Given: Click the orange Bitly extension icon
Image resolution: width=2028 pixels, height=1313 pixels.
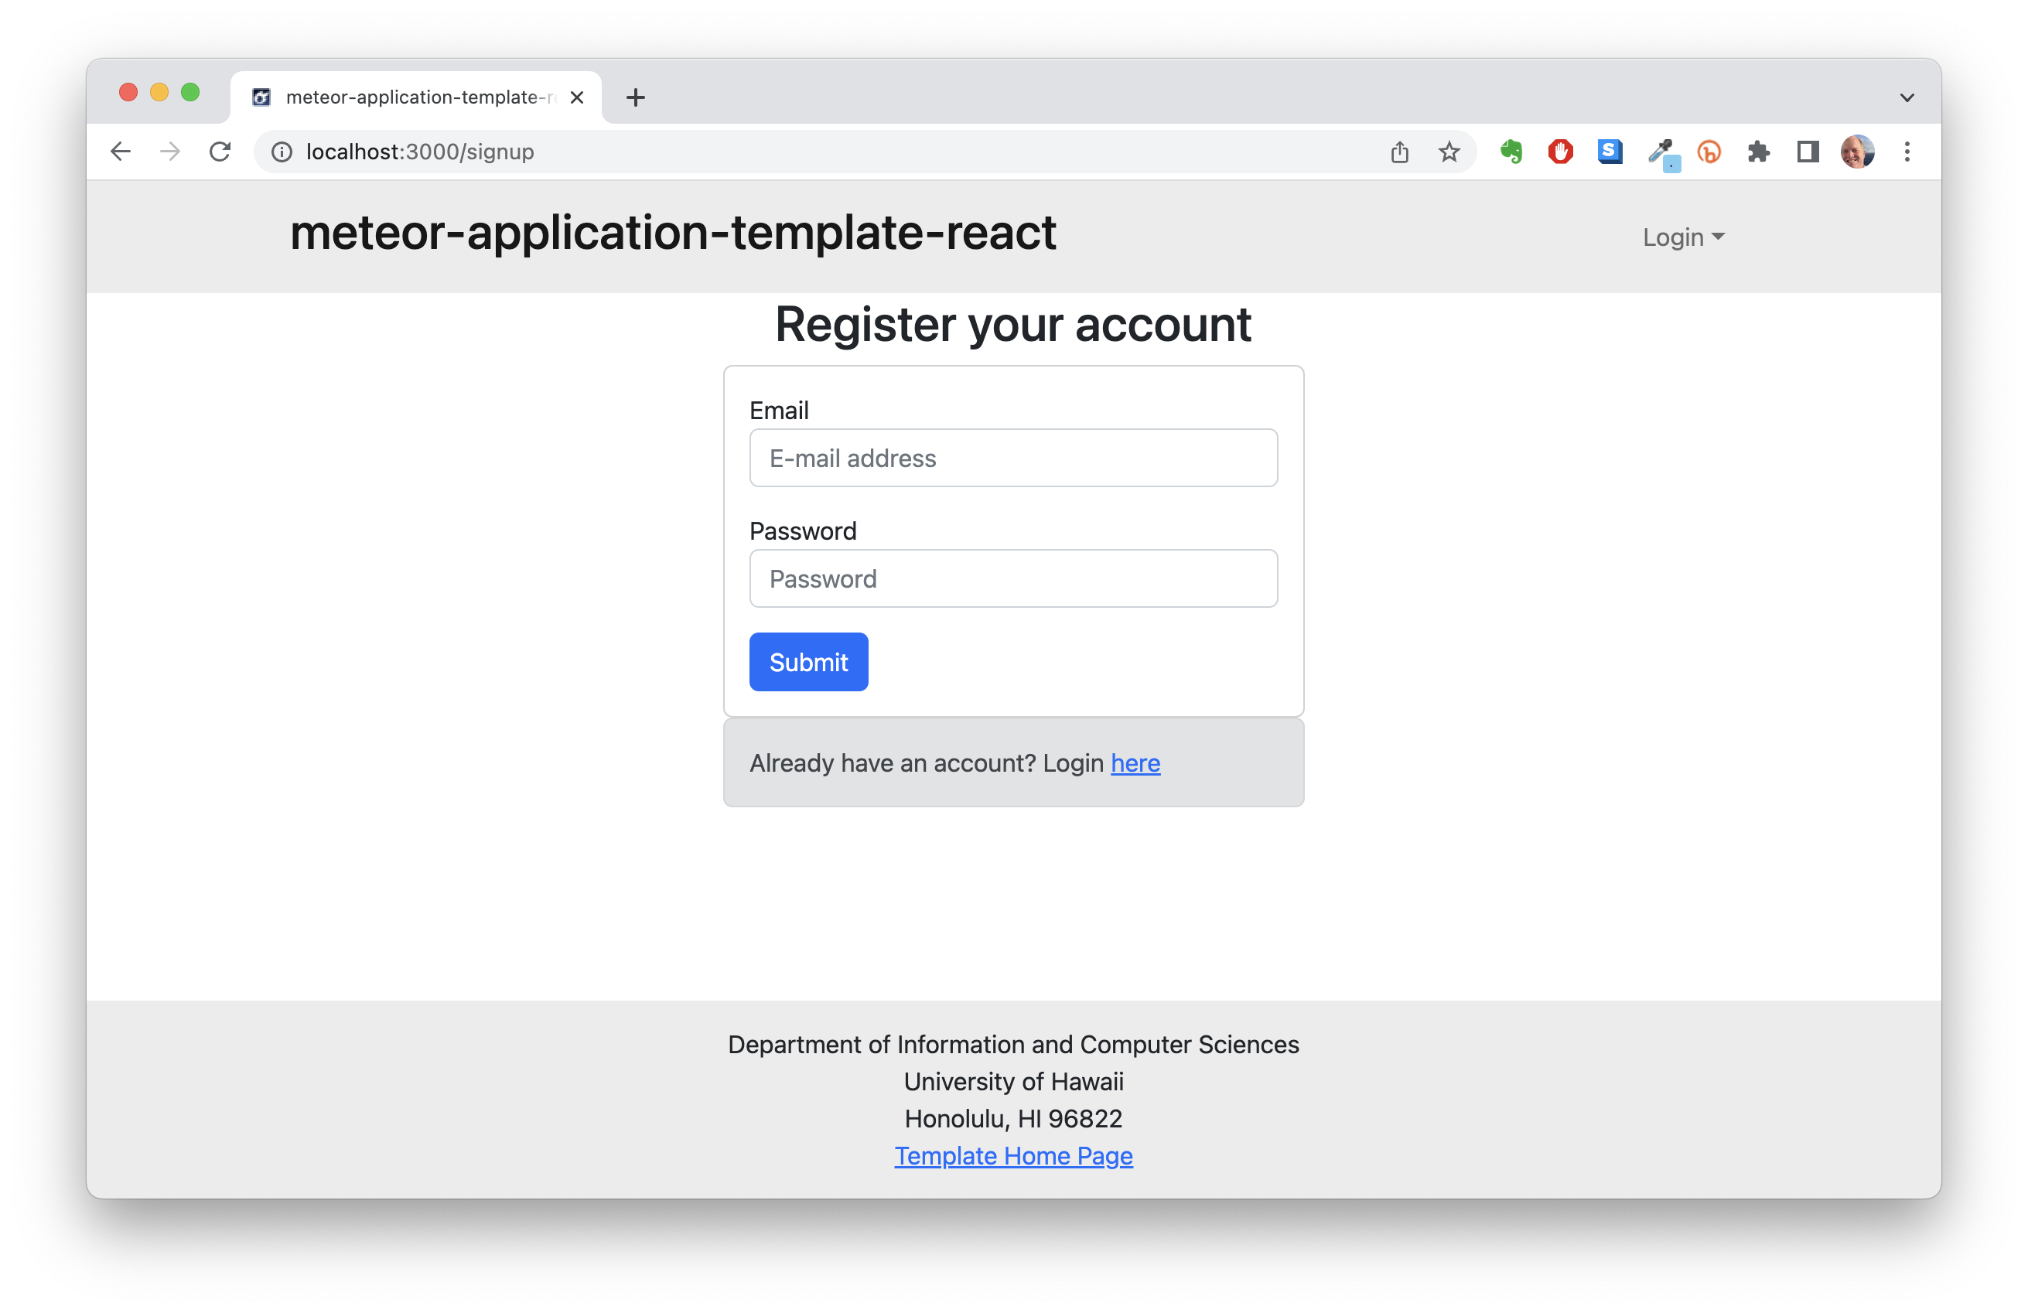Looking at the screenshot, I should click(1709, 152).
